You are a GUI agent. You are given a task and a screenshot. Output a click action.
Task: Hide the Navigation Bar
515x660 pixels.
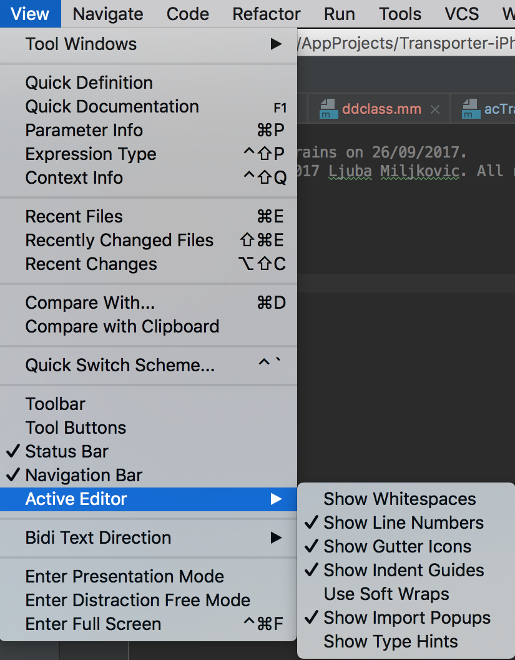coord(84,475)
